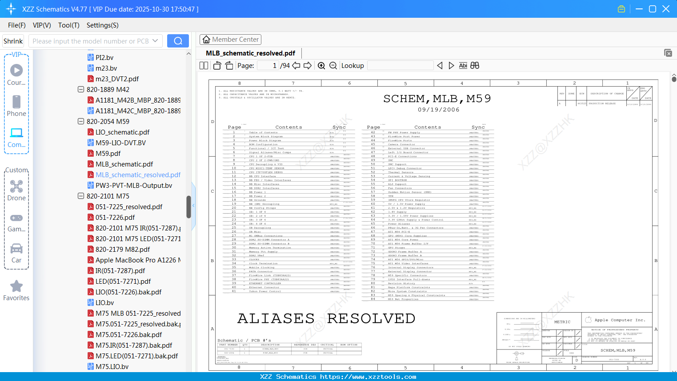Open the File(F) menu
The width and height of the screenshot is (677, 381).
click(x=17, y=25)
